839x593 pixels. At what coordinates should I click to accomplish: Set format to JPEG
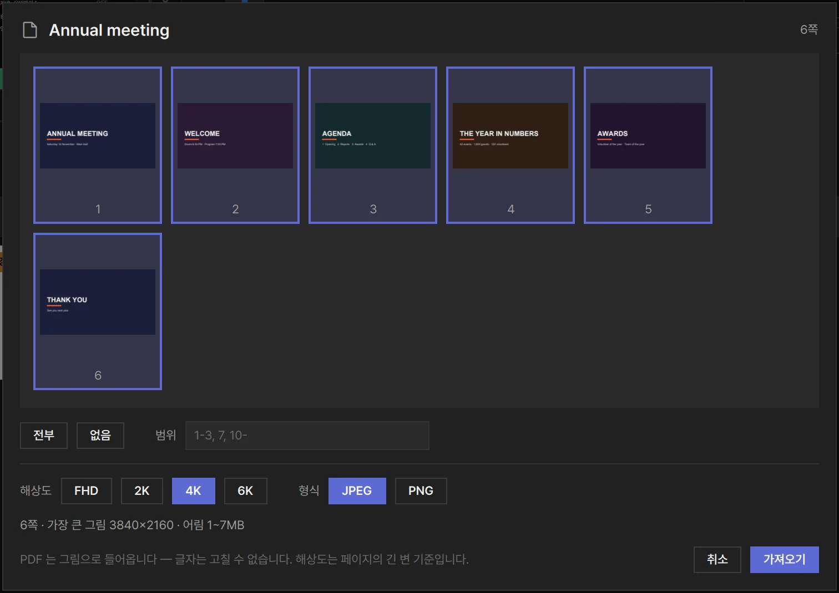(357, 491)
